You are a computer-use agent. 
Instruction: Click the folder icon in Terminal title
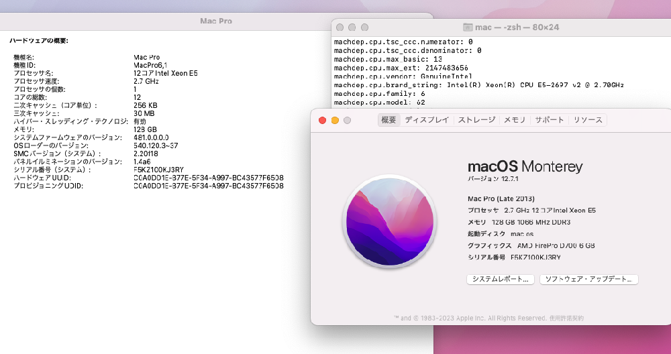(x=468, y=27)
